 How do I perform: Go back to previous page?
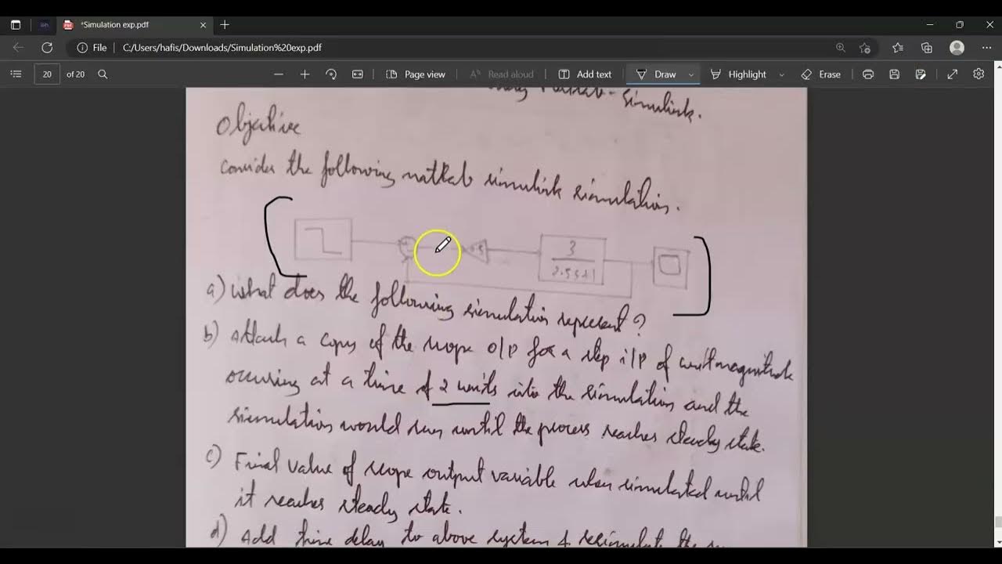[18, 48]
